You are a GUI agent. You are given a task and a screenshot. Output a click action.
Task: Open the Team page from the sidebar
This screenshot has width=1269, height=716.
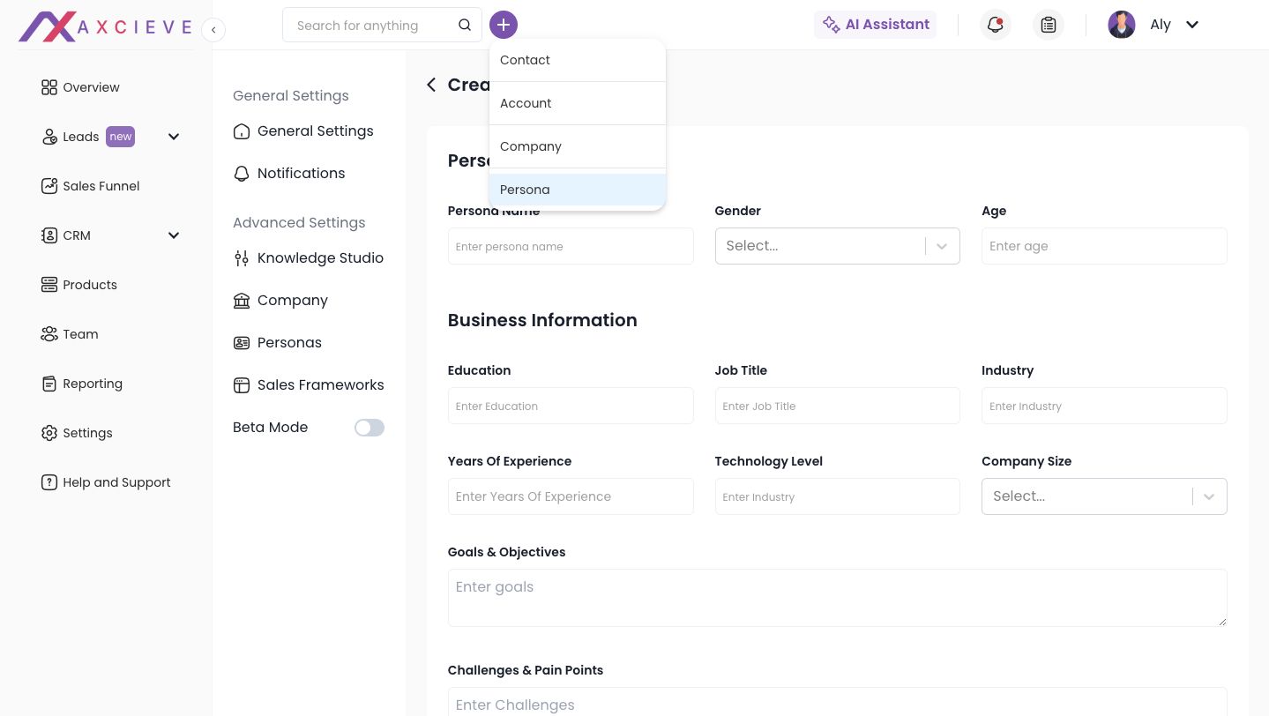point(80,334)
